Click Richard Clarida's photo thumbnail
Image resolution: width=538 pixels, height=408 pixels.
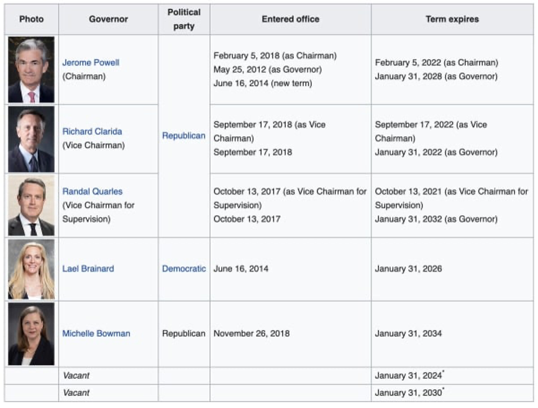(x=31, y=139)
